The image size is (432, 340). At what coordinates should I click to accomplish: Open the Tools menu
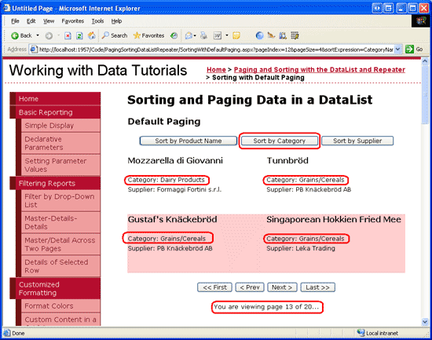click(x=97, y=21)
